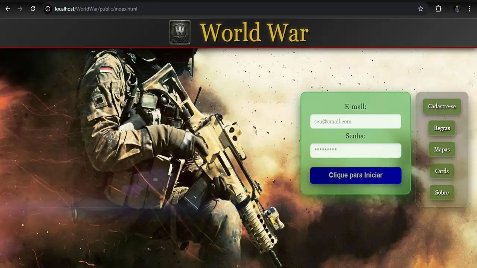Click the browser back arrow
This screenshot has width=477, height=268.
(8, 9)
